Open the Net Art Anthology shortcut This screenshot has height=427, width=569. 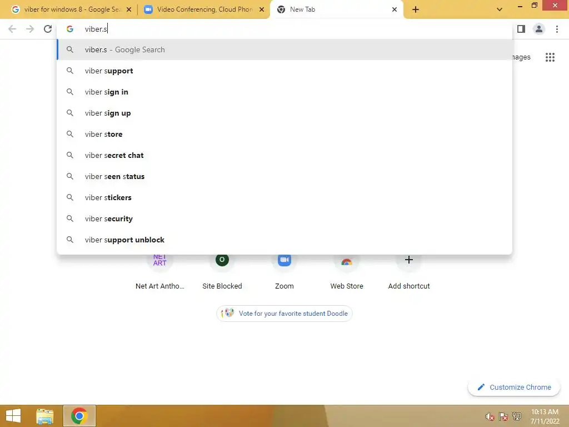159,271
